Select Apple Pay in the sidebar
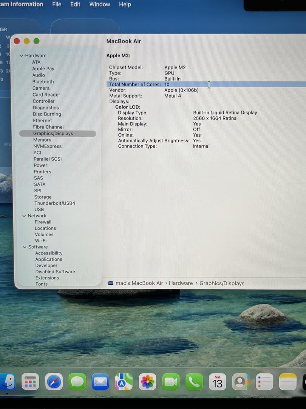 (x=43, y=69)
